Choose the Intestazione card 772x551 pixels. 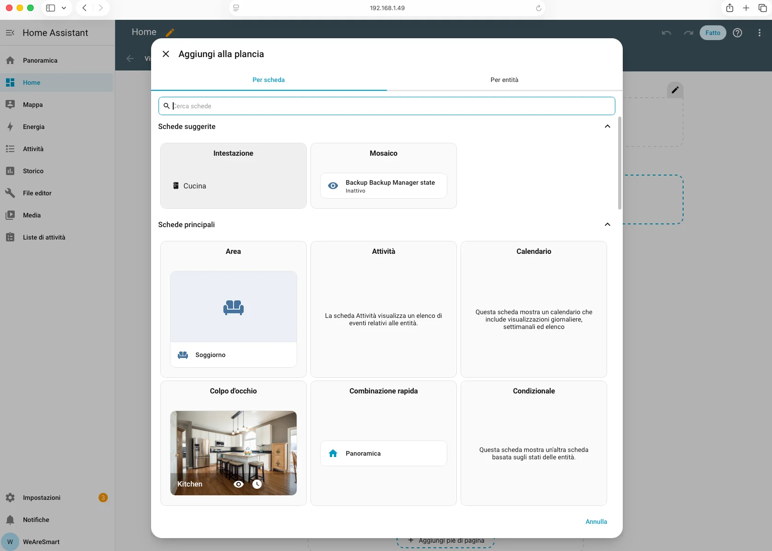click(x=233, y=176)
